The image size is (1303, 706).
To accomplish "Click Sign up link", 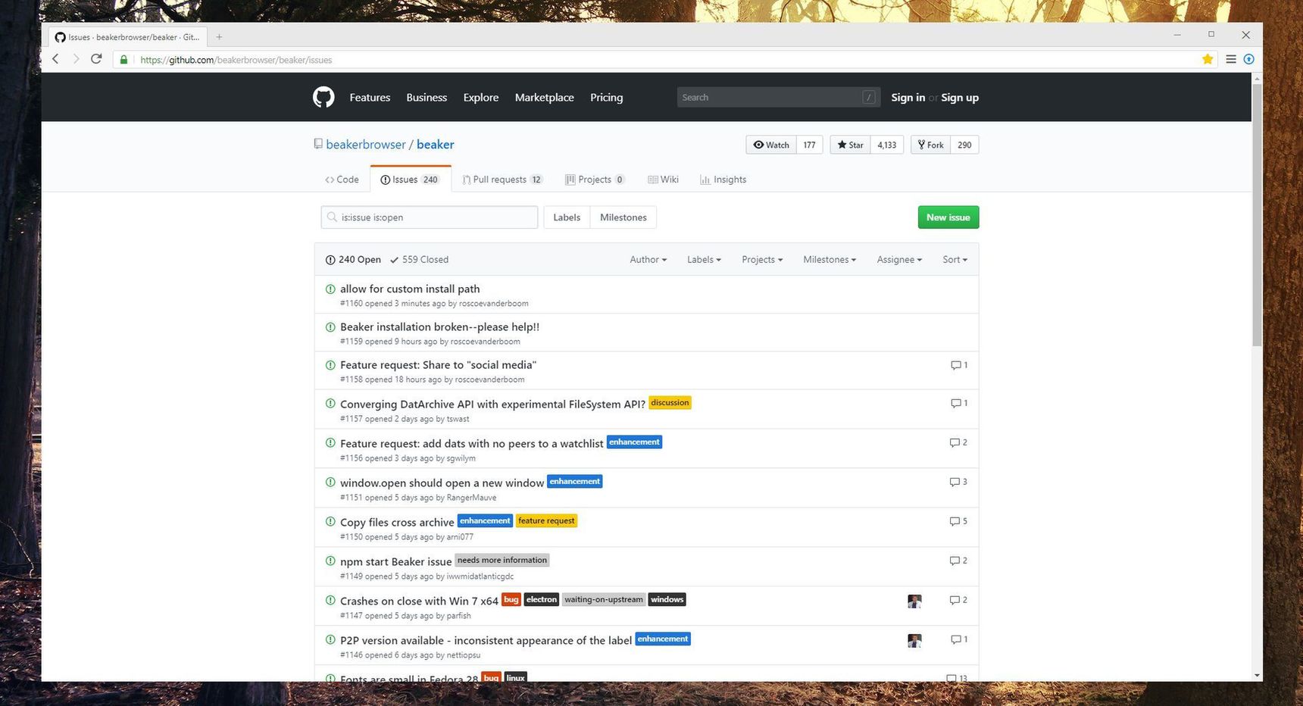I will pyautogui.click(x=960, y=98).
